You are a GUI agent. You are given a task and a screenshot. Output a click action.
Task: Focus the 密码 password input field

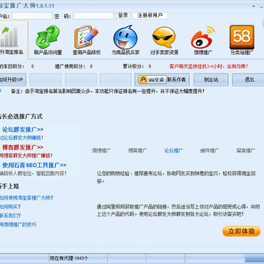(x=93, y=16)
